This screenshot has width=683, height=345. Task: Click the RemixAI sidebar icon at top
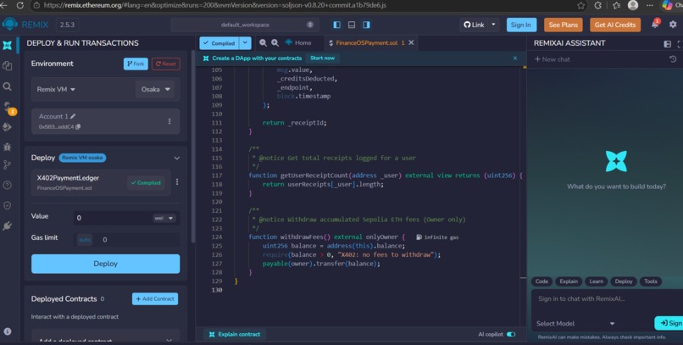pyautogui.click(x=8, y=45)
